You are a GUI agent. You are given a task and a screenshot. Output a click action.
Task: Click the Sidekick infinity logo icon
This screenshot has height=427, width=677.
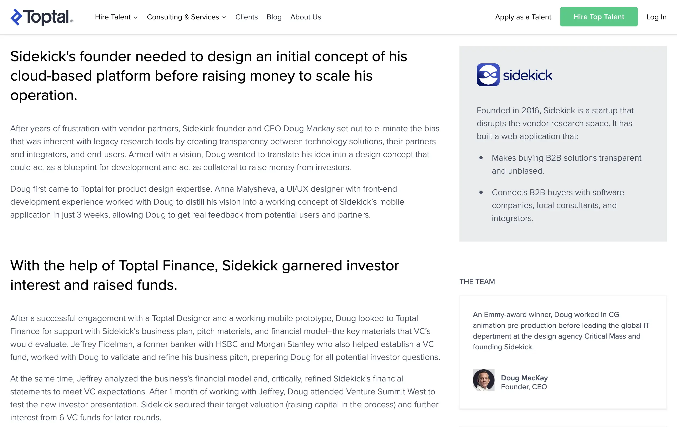[488, 75]
